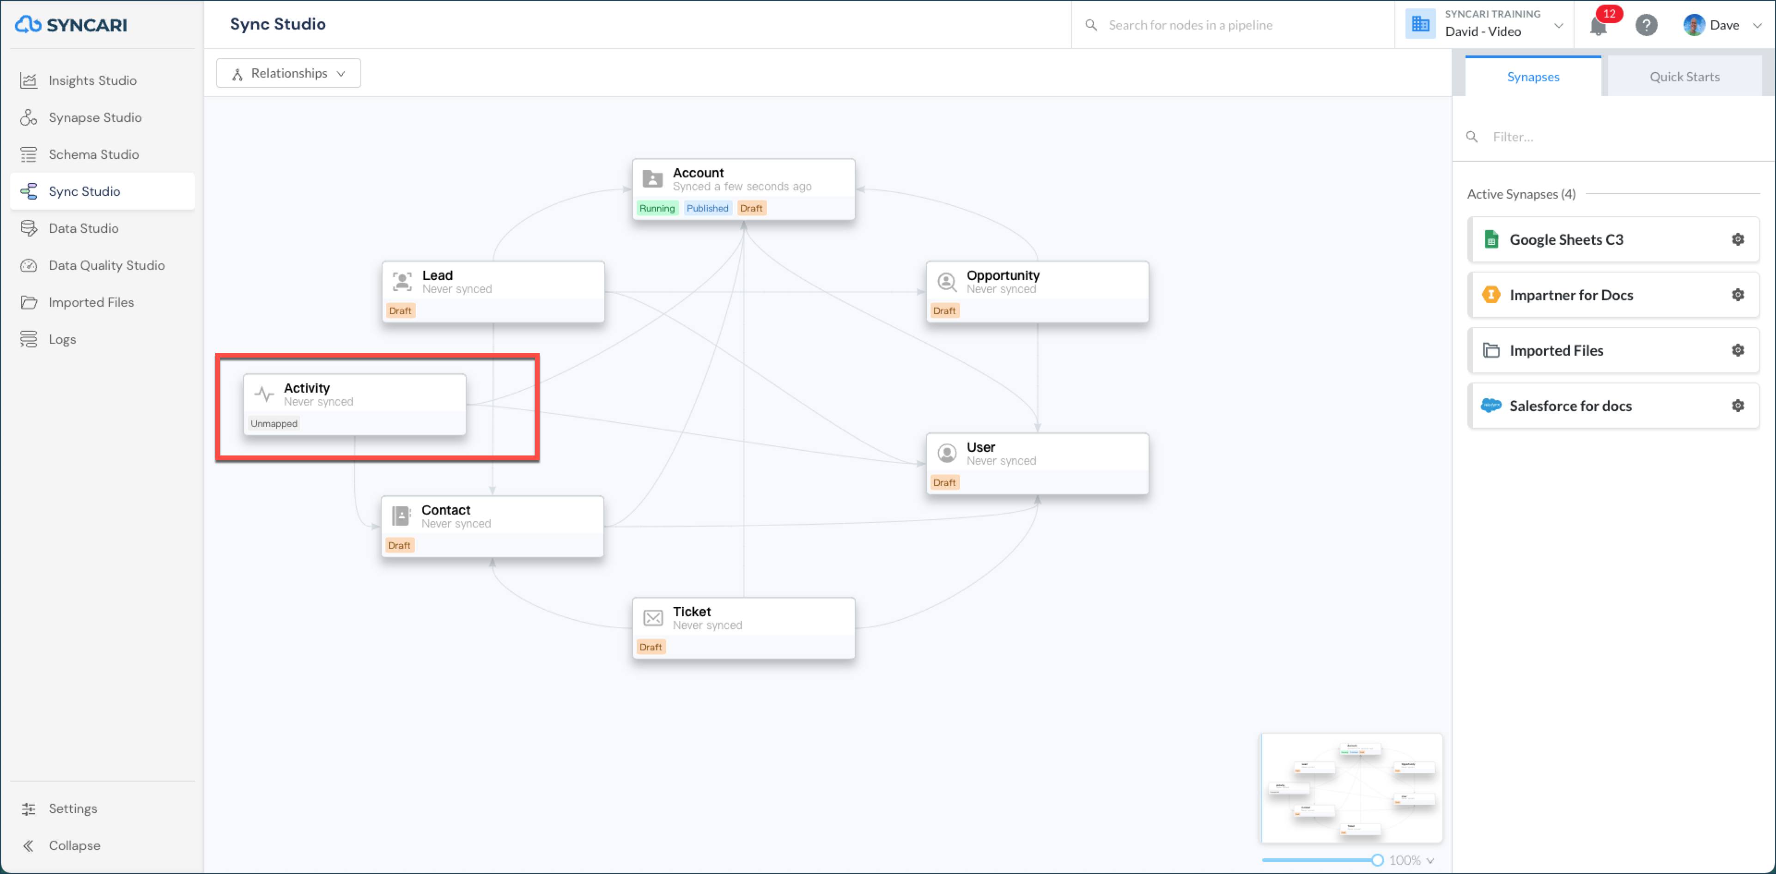Select Salesforce for docs synapse
1776x874 pixels.
click(1613, 405)
